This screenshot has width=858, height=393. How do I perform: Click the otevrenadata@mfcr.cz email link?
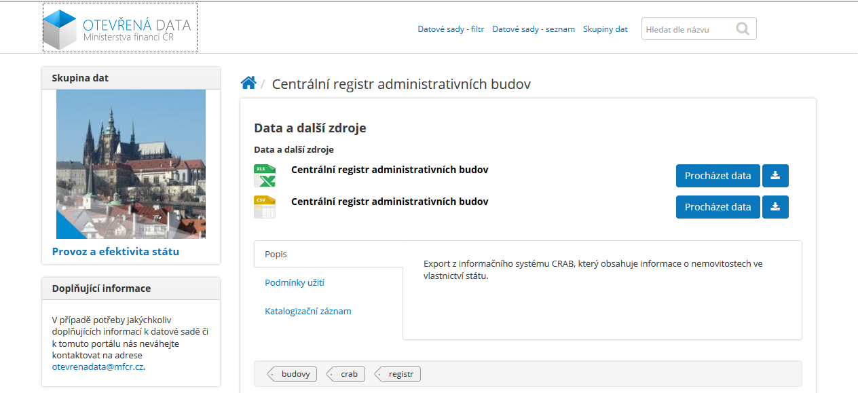pos(98,367)
